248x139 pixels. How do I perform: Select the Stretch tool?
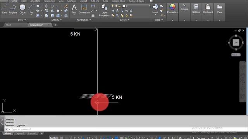[x=46, y=15]
